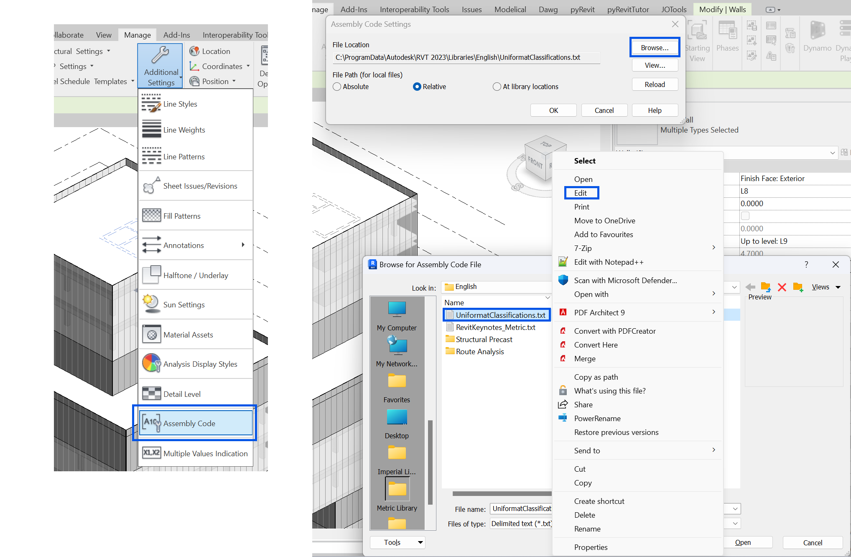Screen dimensions: 851x557
Task: Open the Views dropdown arrow
Action: pos(838,287)
